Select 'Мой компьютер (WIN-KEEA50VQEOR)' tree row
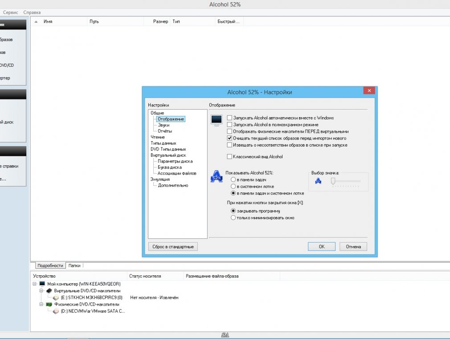Image resolution: width=450 pixels, height=339 pixels. [x=84, y=284]
